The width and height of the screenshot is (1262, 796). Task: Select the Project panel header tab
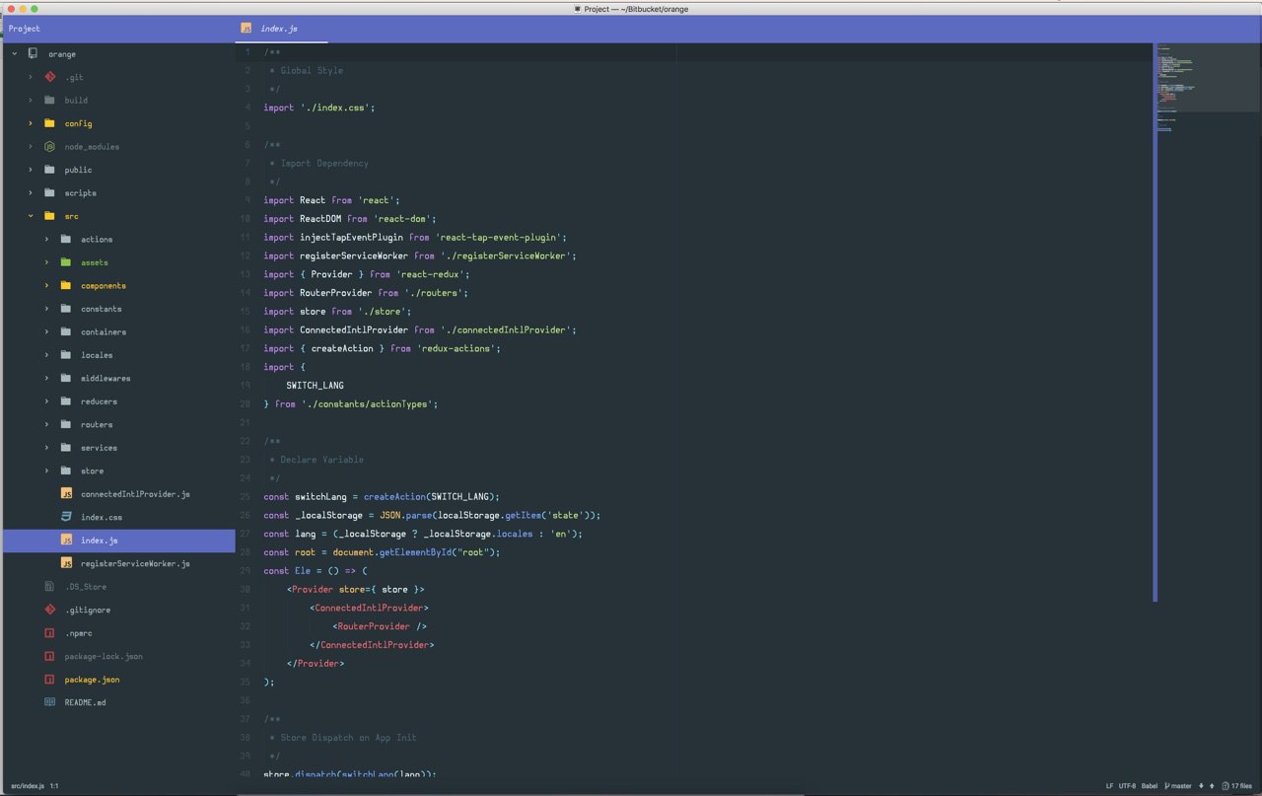pyautogui.click(x=25, y=29)
